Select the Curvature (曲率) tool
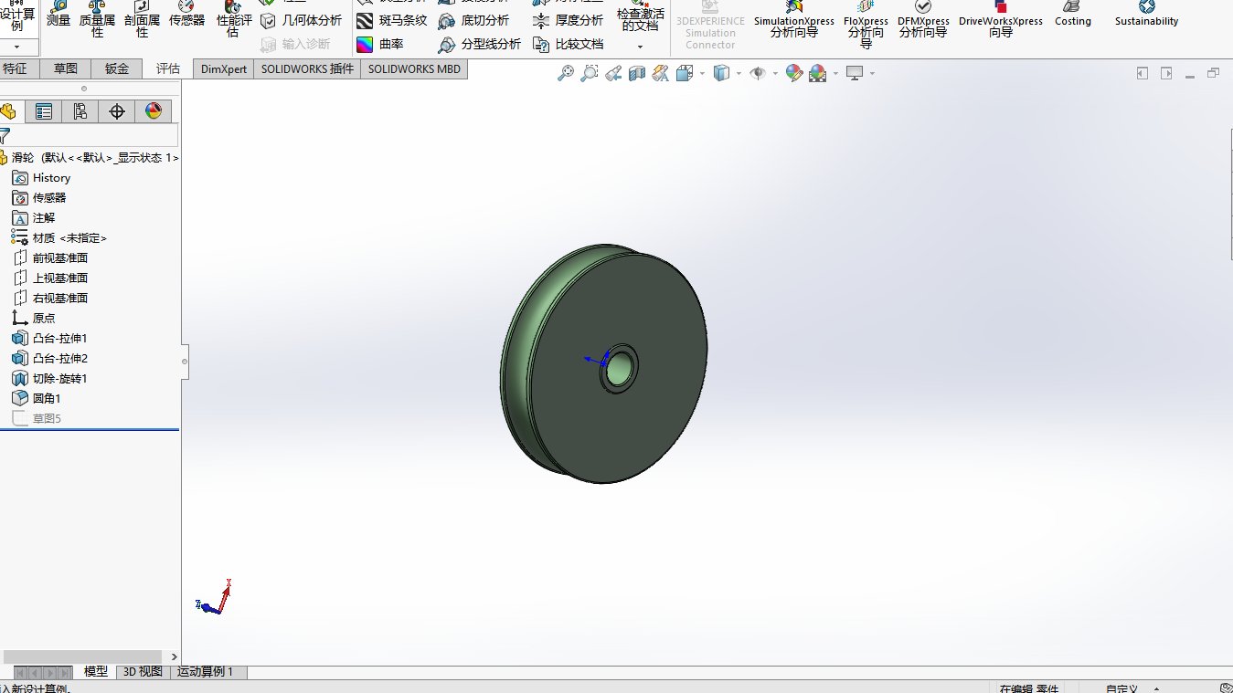The height and width of the screenshot is (693, 1233). click(x=380, y=44)
